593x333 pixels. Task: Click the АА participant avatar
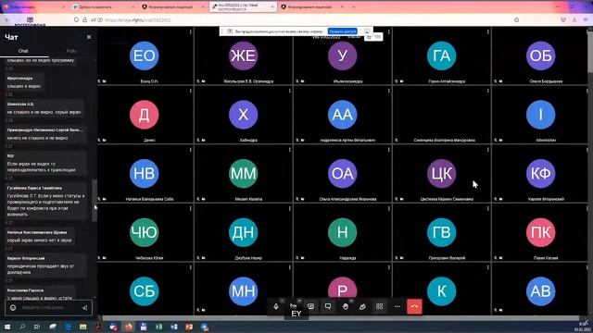point(342,115)
